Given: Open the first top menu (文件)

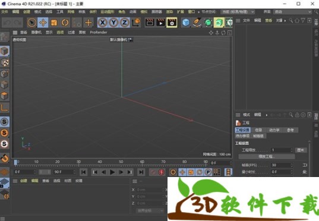Looking at the screenshot, I should [x=5, y=12].
